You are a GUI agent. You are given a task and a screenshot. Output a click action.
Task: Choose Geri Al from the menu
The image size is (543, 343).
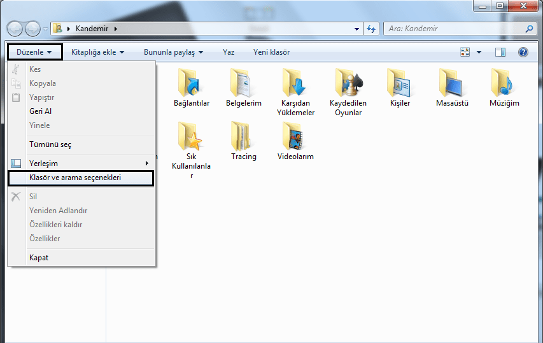tap(81, 111)
